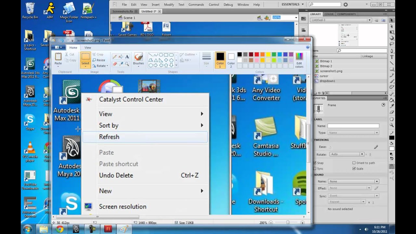The image size is (416, 234).
Task: Pick the yellow swatch in Paint's palette
Action: (x=268, y=55)
